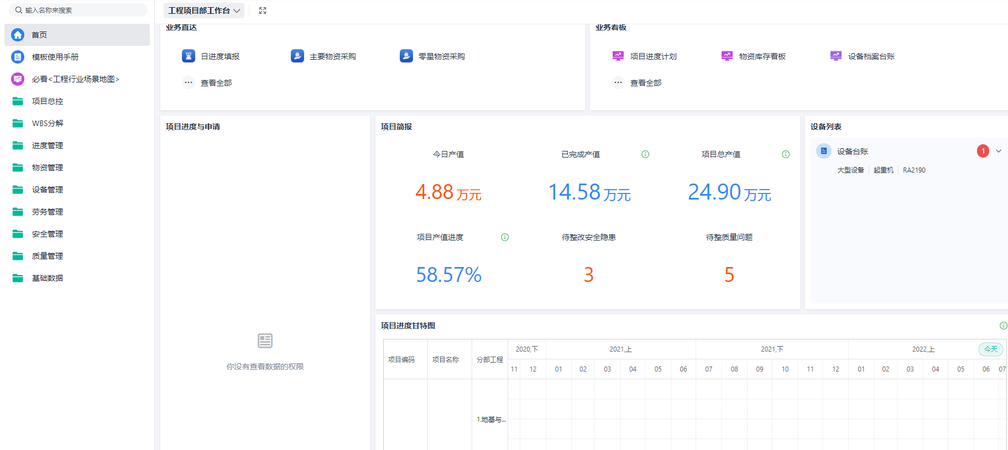This screenshot has height=450, width=1008.
Task: Open the 项目进度计划 board link
Action: click(x=654, y=56)
